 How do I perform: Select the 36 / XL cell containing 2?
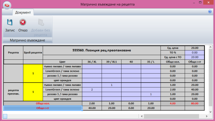(92, 90)
